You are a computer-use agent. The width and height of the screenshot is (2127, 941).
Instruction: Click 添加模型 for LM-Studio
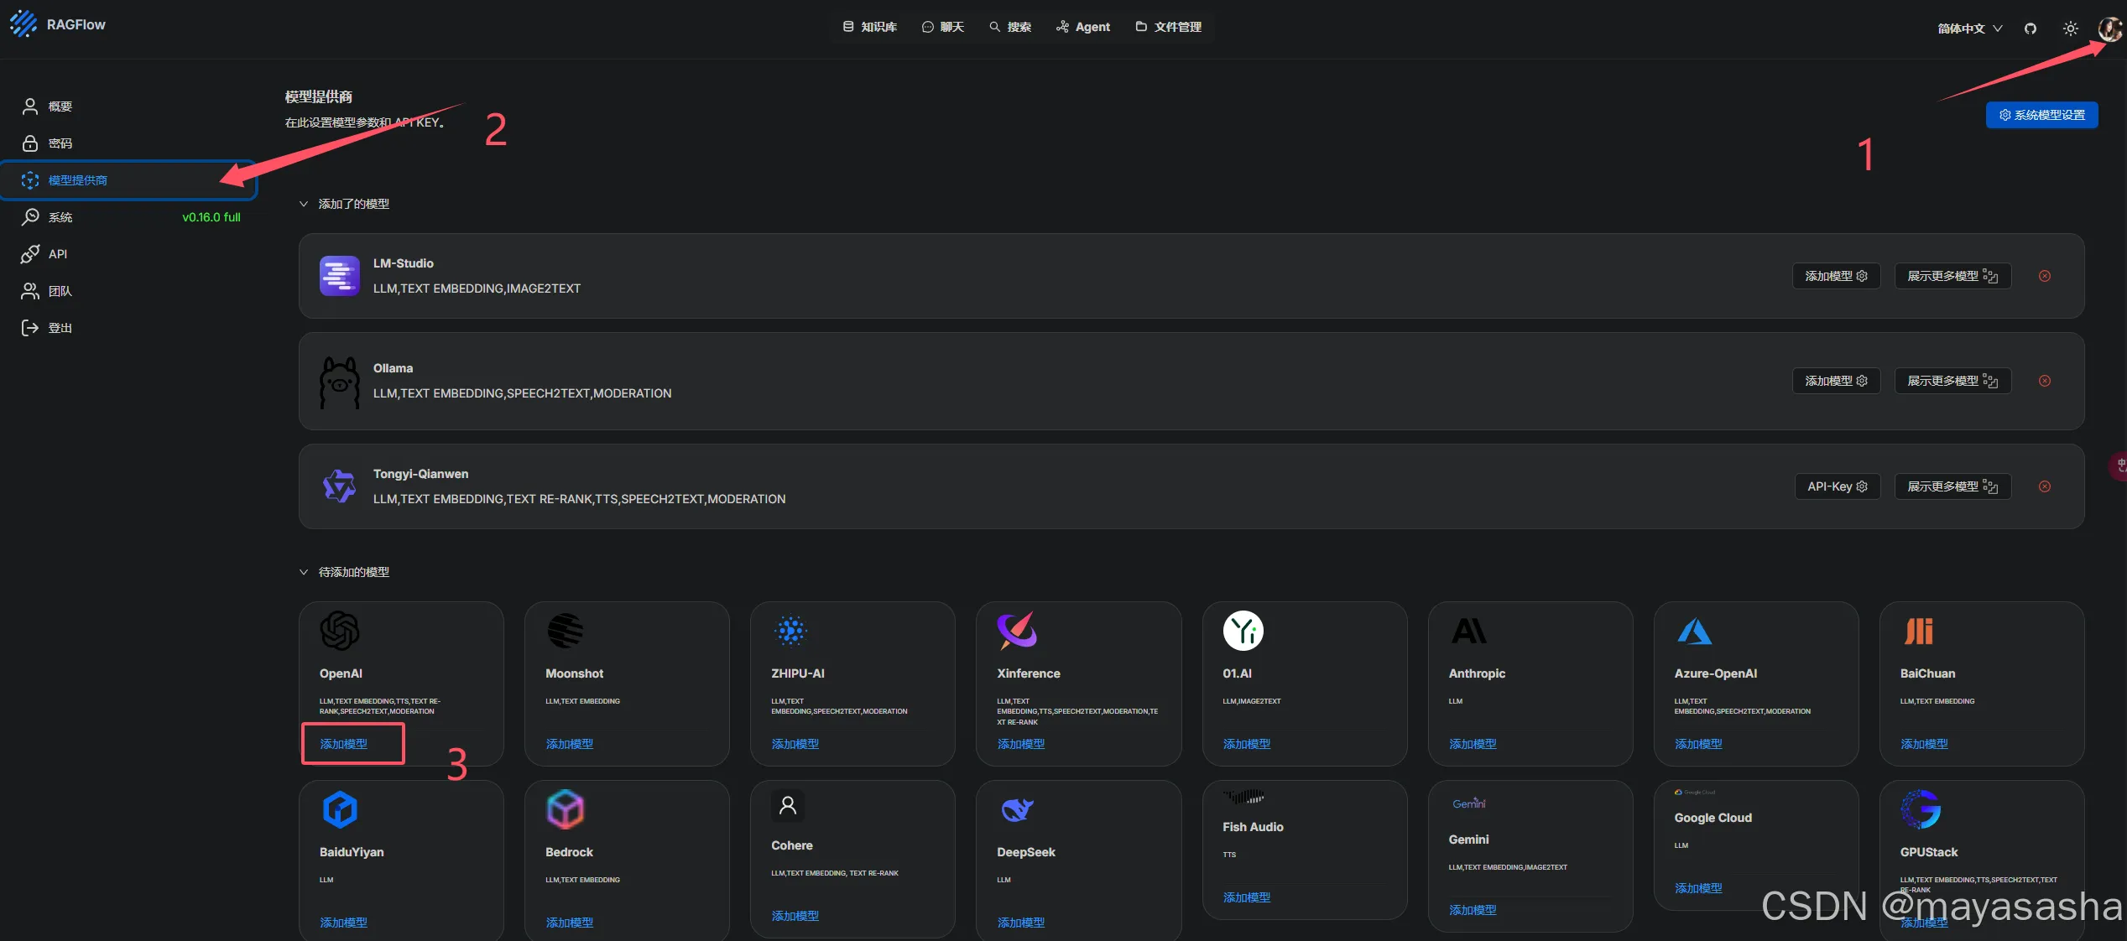[x=1836, y=276]
